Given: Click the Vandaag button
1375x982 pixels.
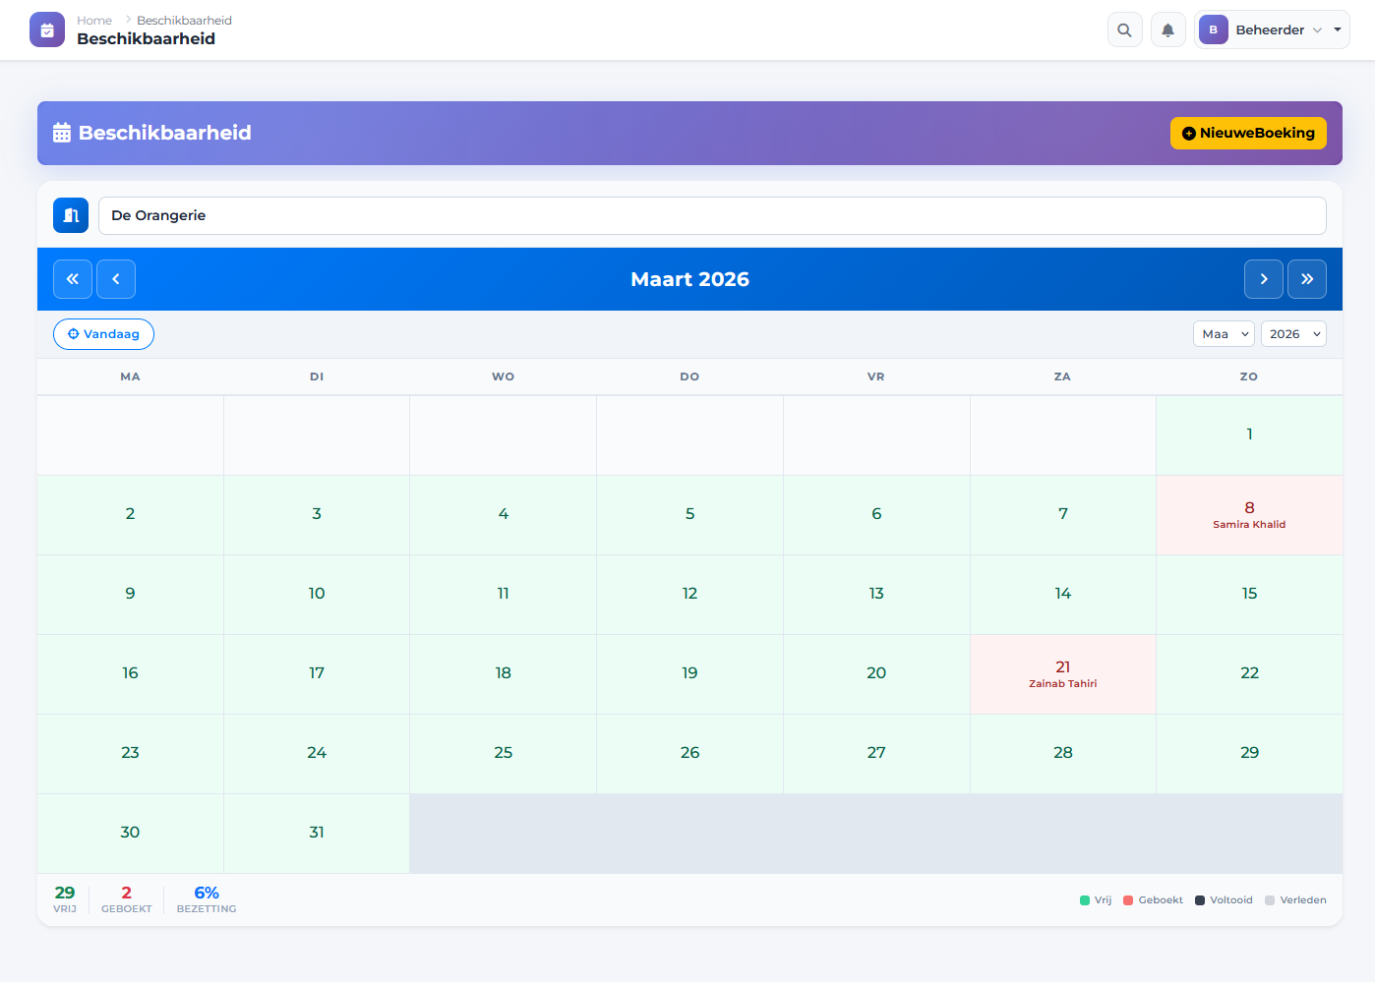Looking at the screenshot, I should tap(103, 334).
